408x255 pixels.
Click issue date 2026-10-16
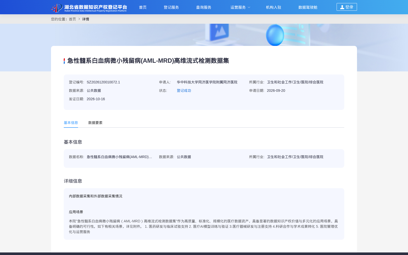[x=96, y=99]
